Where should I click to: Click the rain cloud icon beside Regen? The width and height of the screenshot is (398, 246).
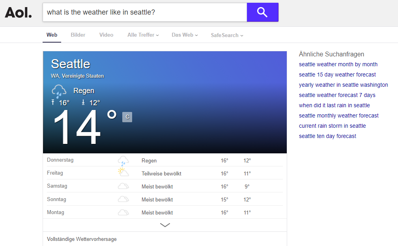coord(59,91)
